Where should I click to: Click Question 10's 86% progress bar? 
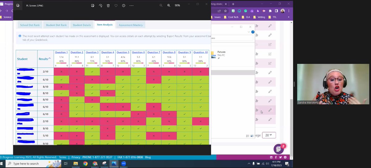click(x=201, y=63)
